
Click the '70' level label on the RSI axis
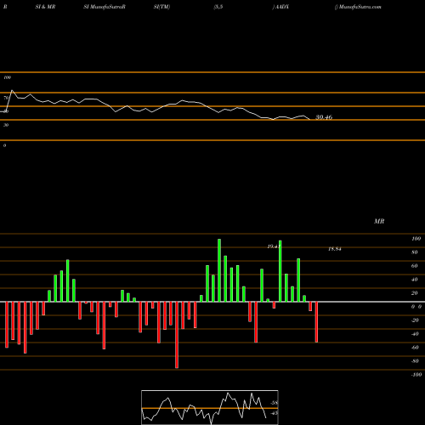pos(6,98)
